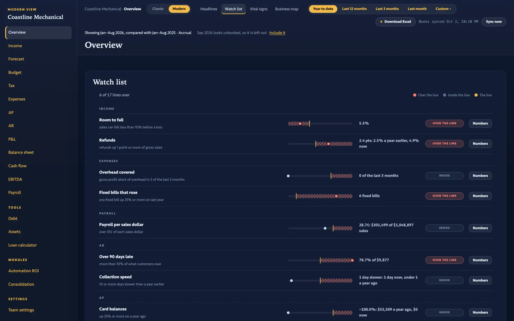Click Room to fall gauge marker
This screenshot has height=321, width=514.
coord(300,124)
